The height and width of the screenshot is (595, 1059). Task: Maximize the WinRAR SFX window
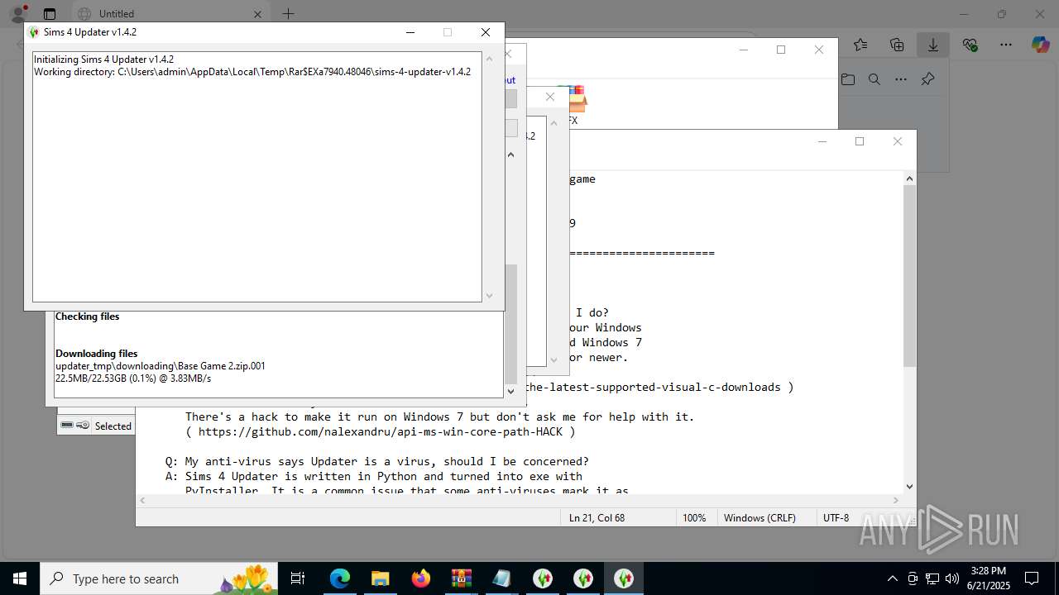point(781,50)
